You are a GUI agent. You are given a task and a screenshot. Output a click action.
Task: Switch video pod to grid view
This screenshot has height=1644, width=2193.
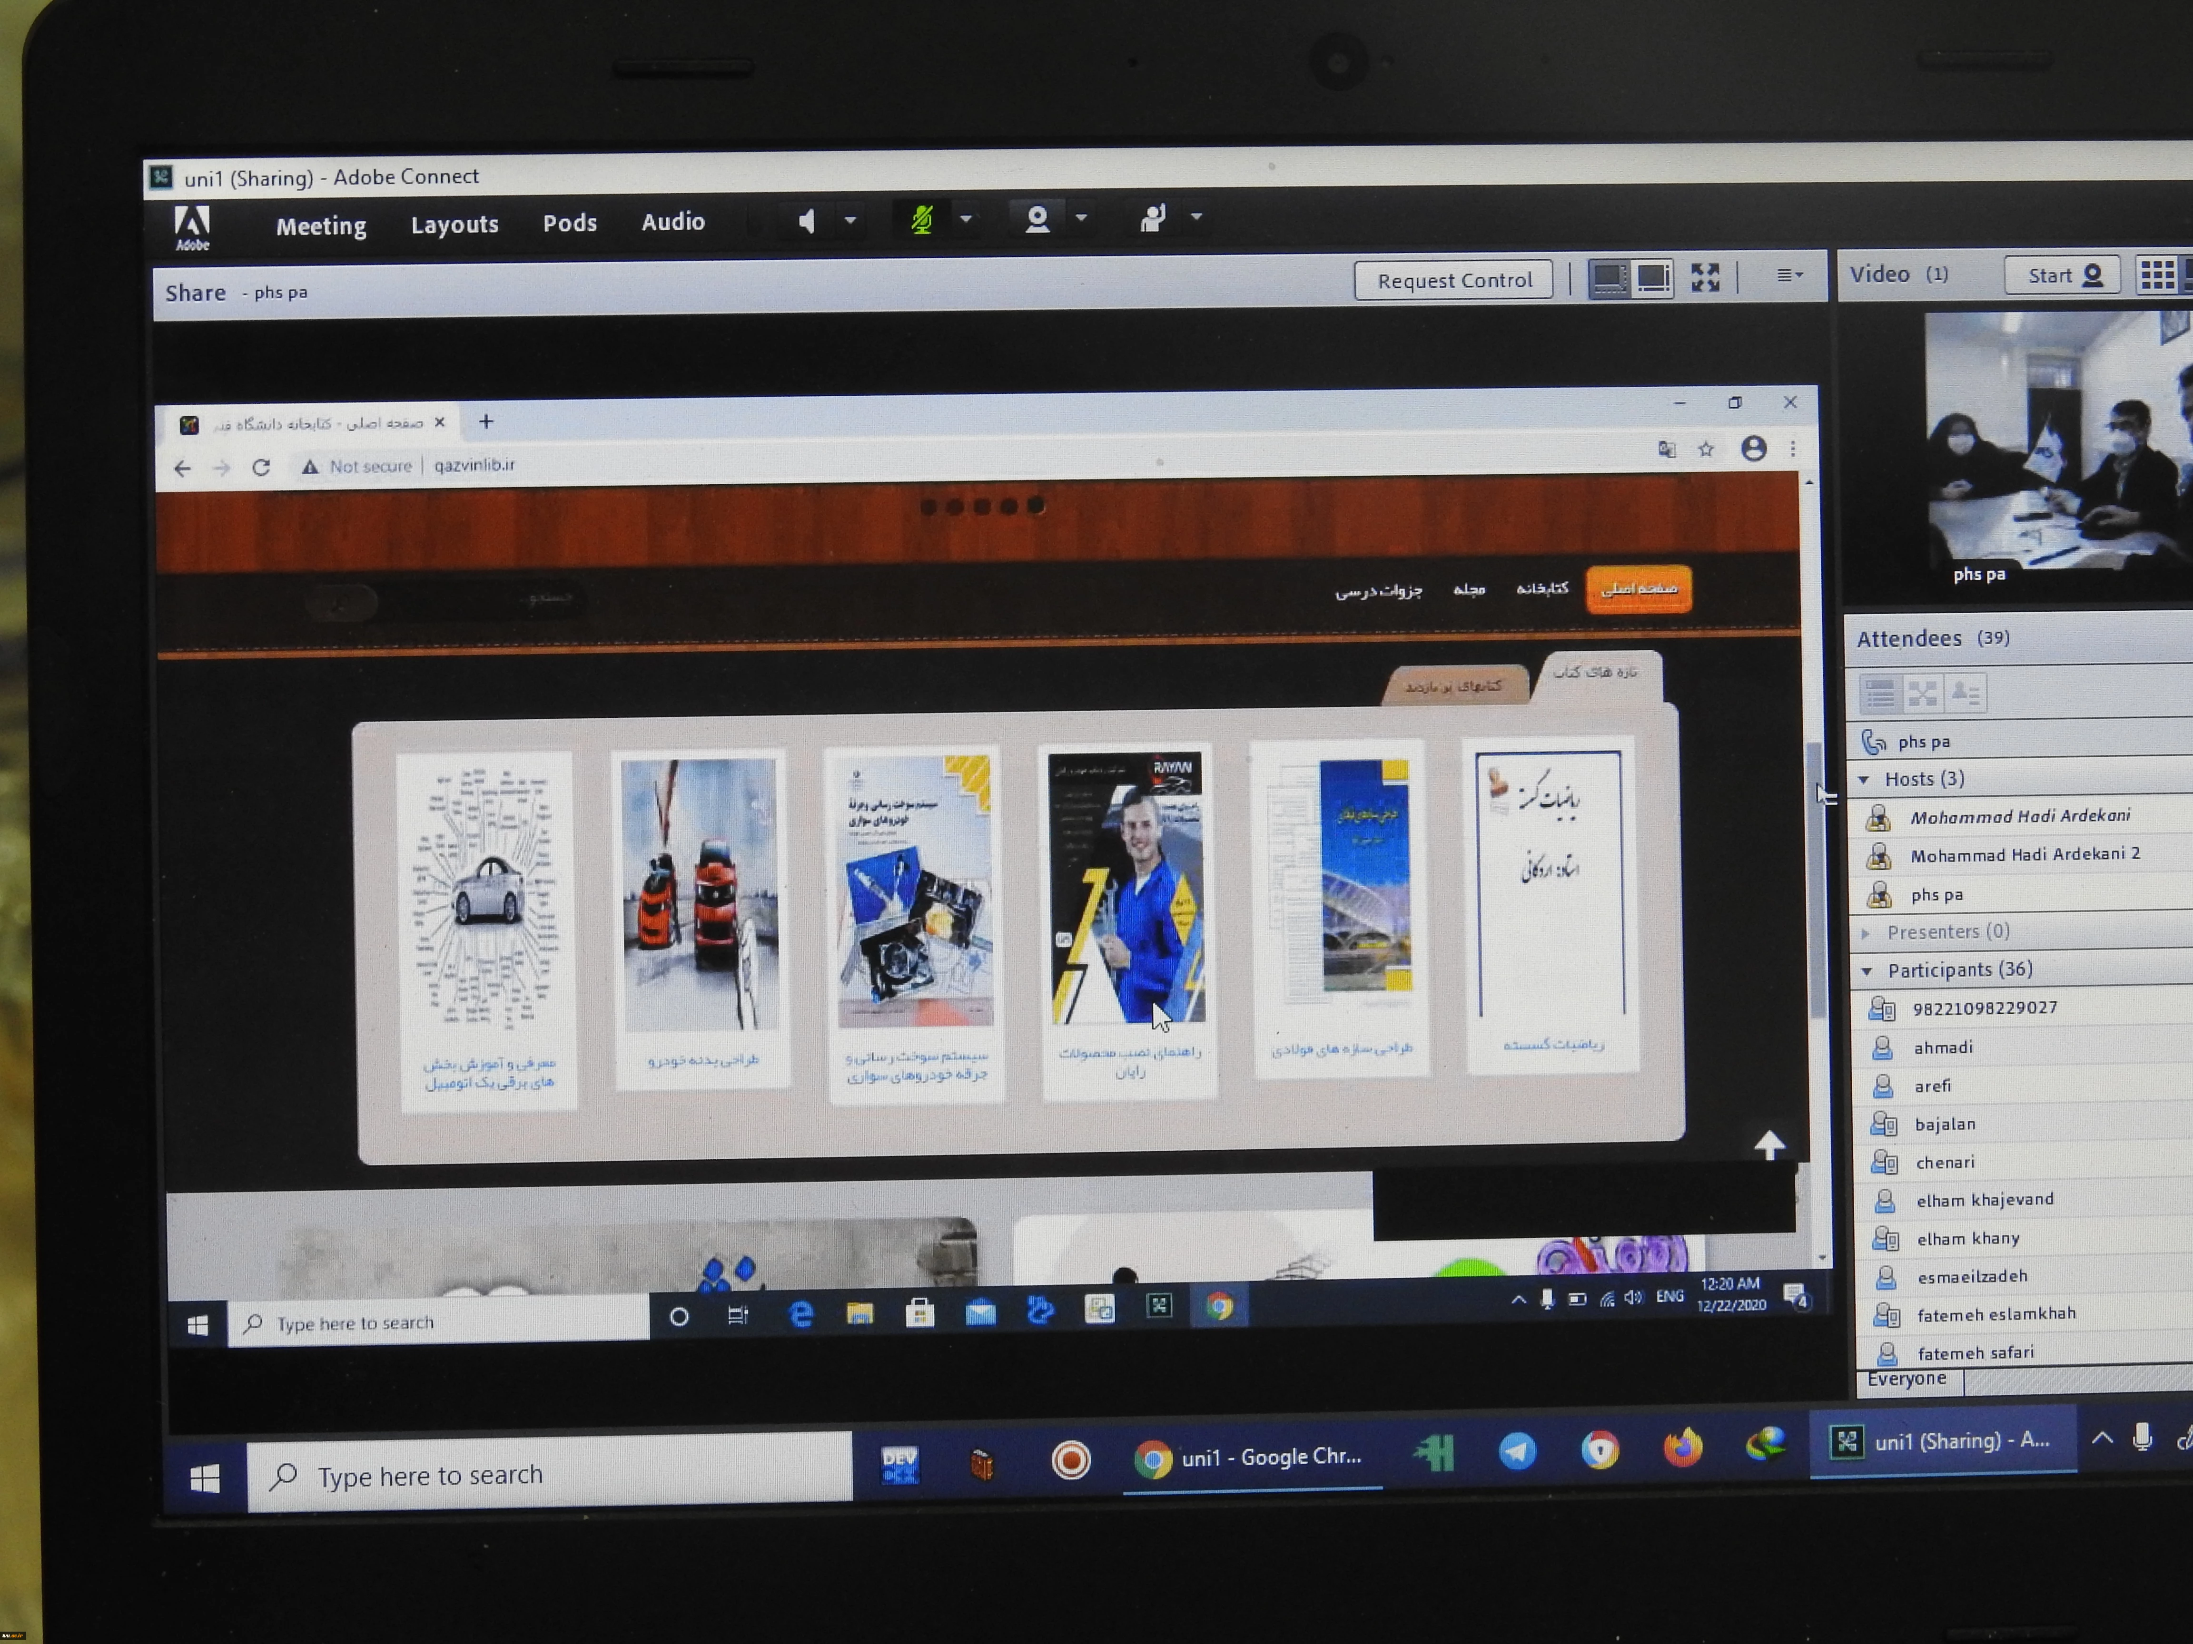tap(2157, 274)
